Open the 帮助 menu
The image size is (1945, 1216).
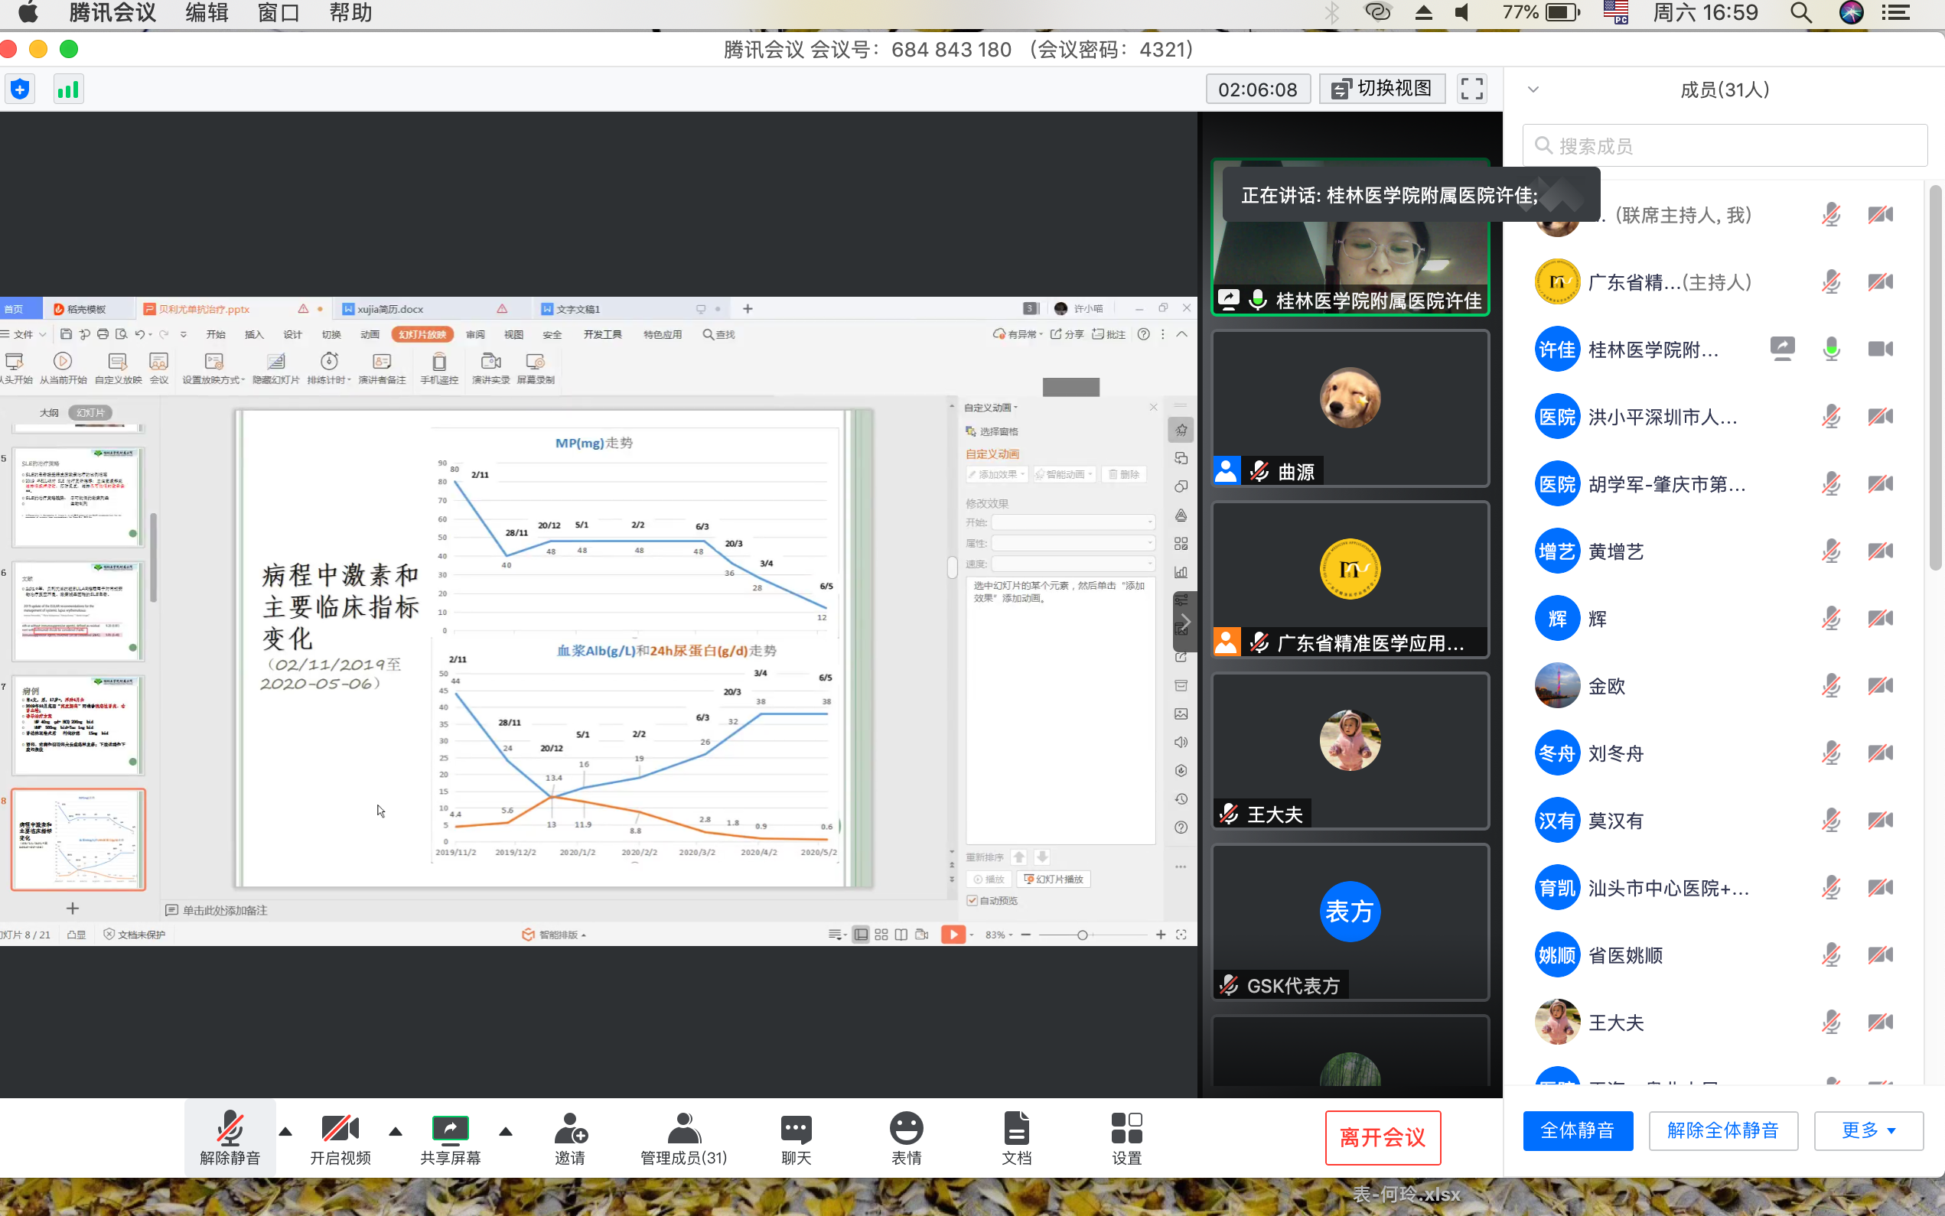click(350, 13)
